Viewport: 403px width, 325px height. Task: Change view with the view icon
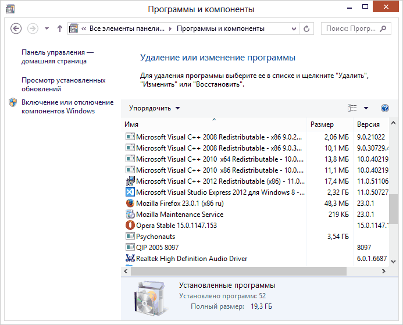pos(352,108)
